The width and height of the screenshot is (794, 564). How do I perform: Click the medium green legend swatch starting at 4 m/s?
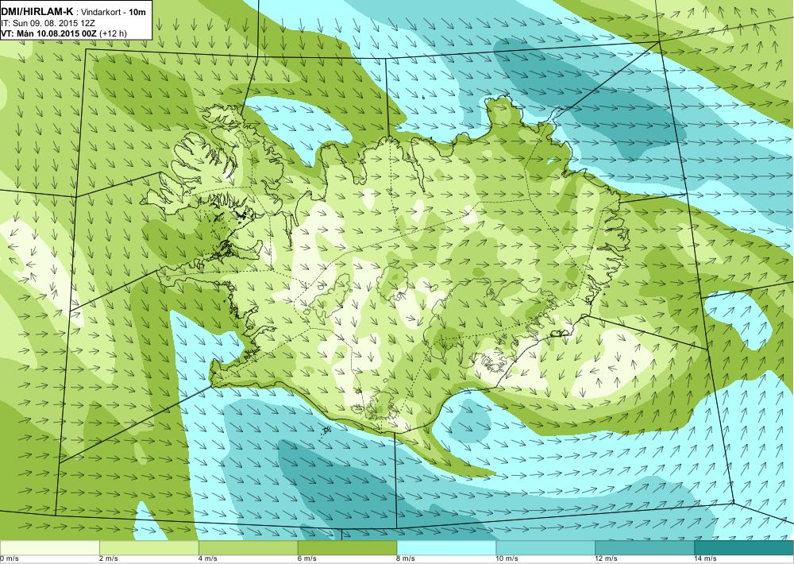pyautogui.click(x=248, y=548)
